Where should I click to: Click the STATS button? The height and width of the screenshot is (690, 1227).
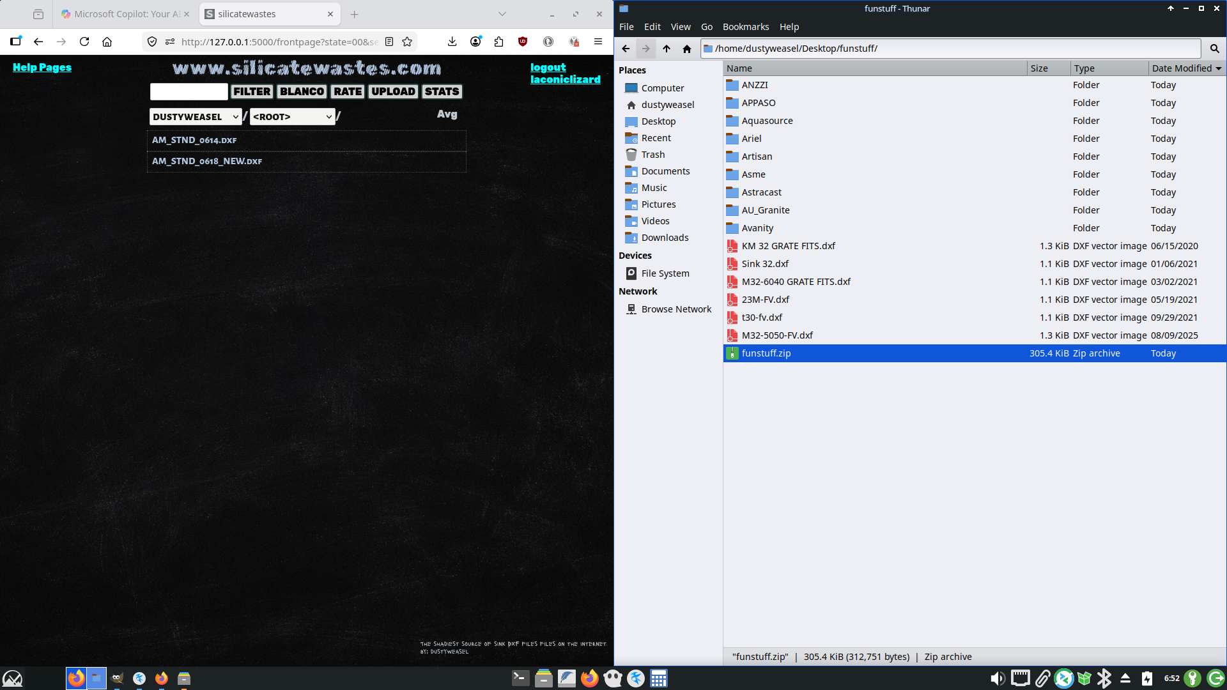point(442,91)
